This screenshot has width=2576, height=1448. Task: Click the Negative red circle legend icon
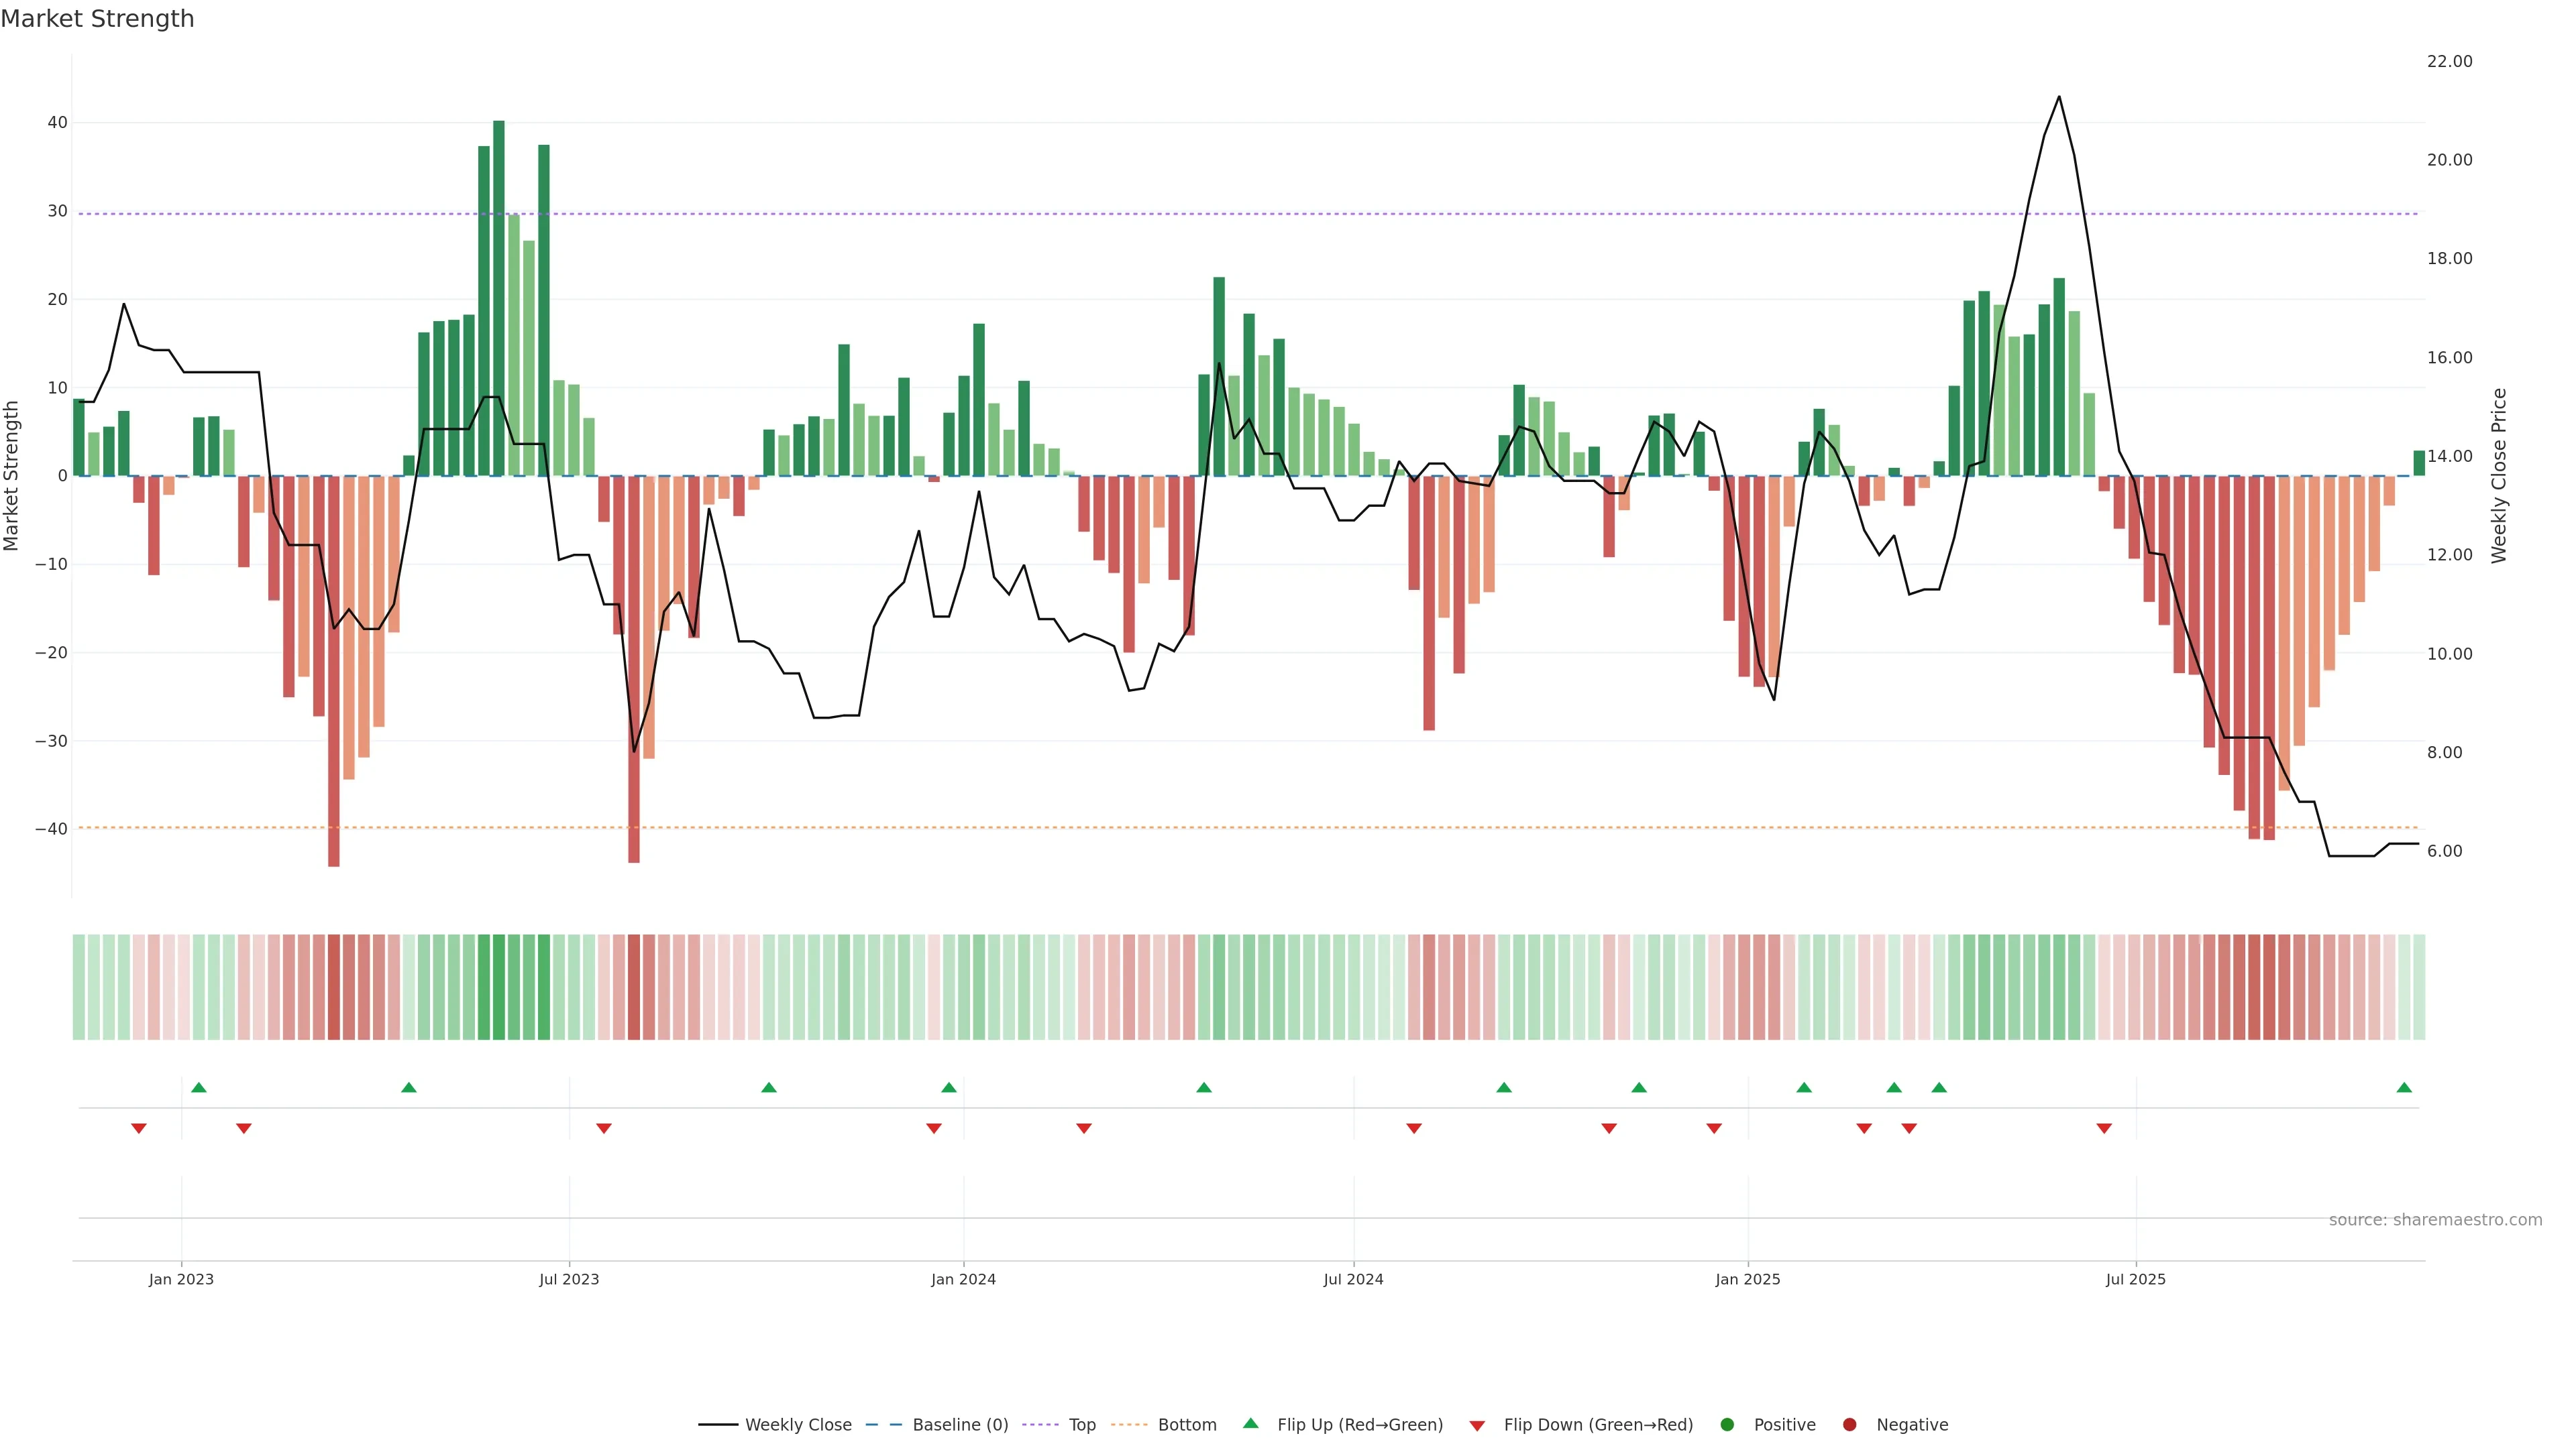[x=1849, y=1425]
